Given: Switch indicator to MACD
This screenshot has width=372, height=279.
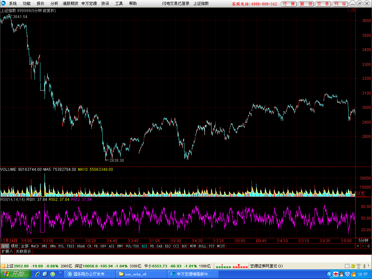Looking at the screenshot, I should point(35,246).
